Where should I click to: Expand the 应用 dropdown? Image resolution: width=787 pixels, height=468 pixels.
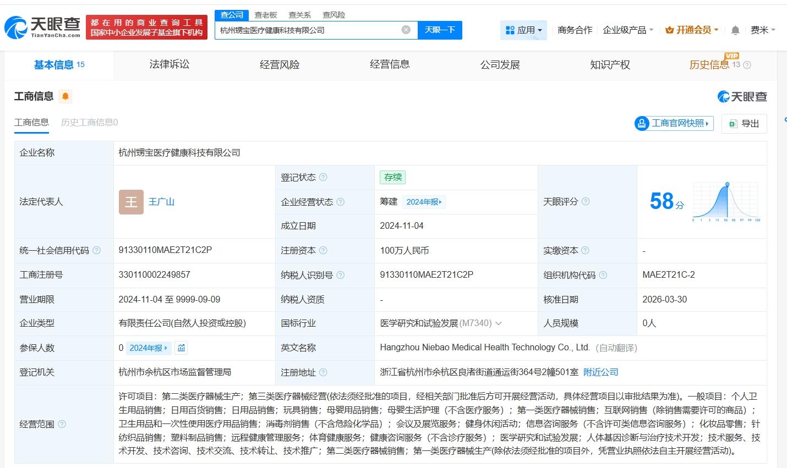click(x=523, y=30)
